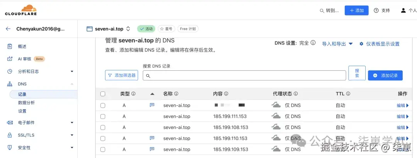Check the box for the 185.199.111.153 record
The image size is (417, 158).
click(103, 116)
